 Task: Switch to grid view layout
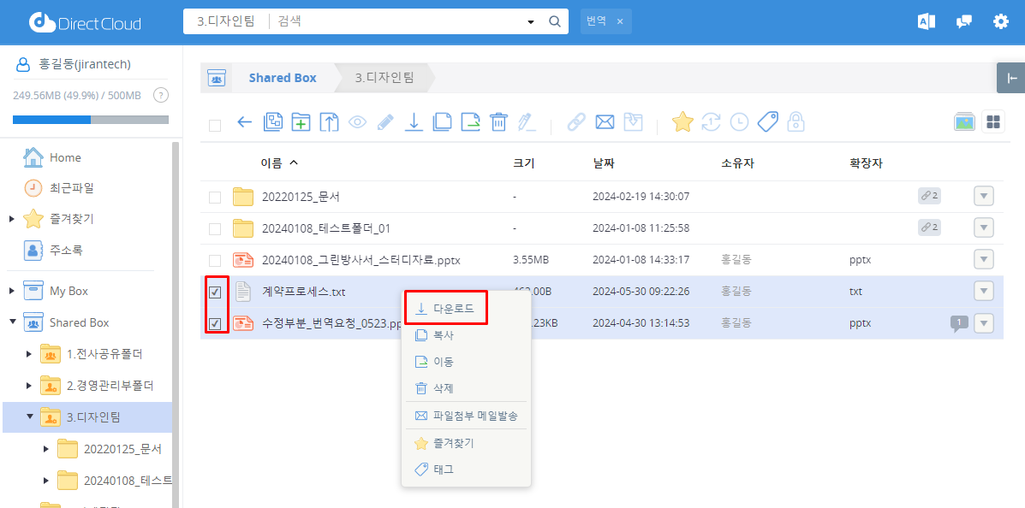(993, 121)
